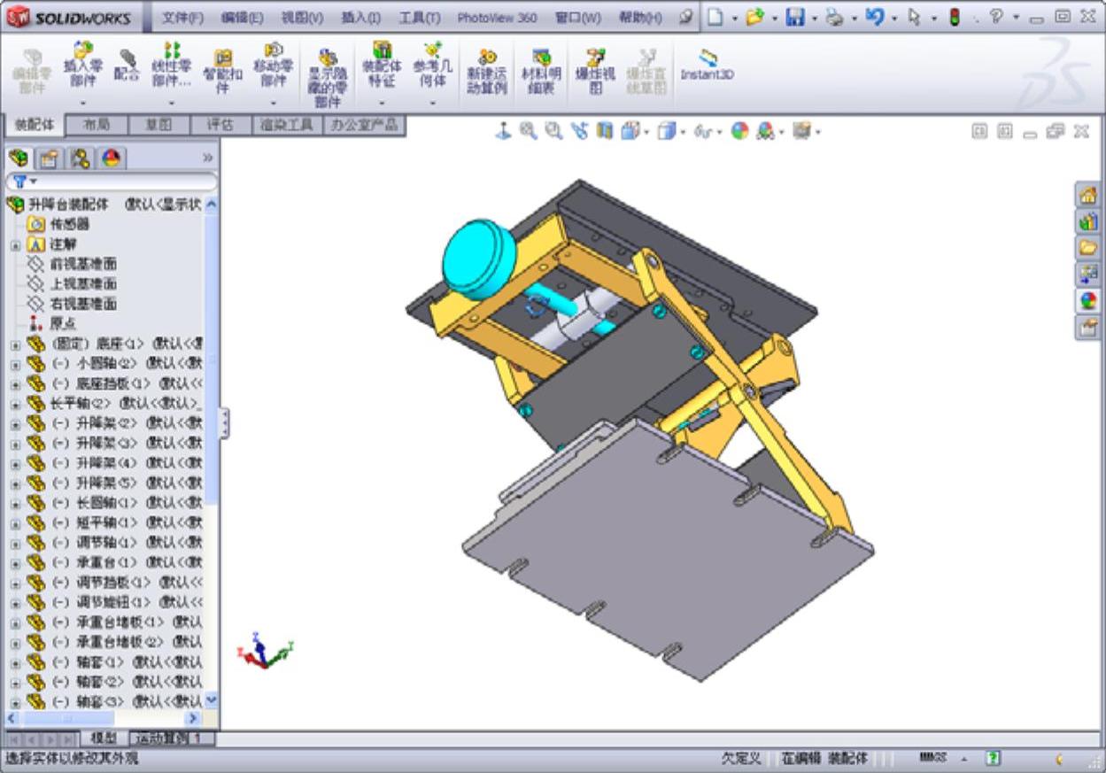
Task: Click the Zoom to Fit view icon
Action: pyautogui.click(x=529, y=131)
